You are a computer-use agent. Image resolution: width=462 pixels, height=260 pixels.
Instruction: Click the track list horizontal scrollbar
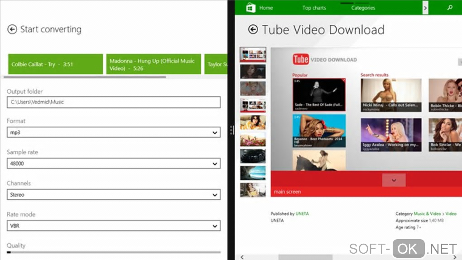[x=85, y=77]
